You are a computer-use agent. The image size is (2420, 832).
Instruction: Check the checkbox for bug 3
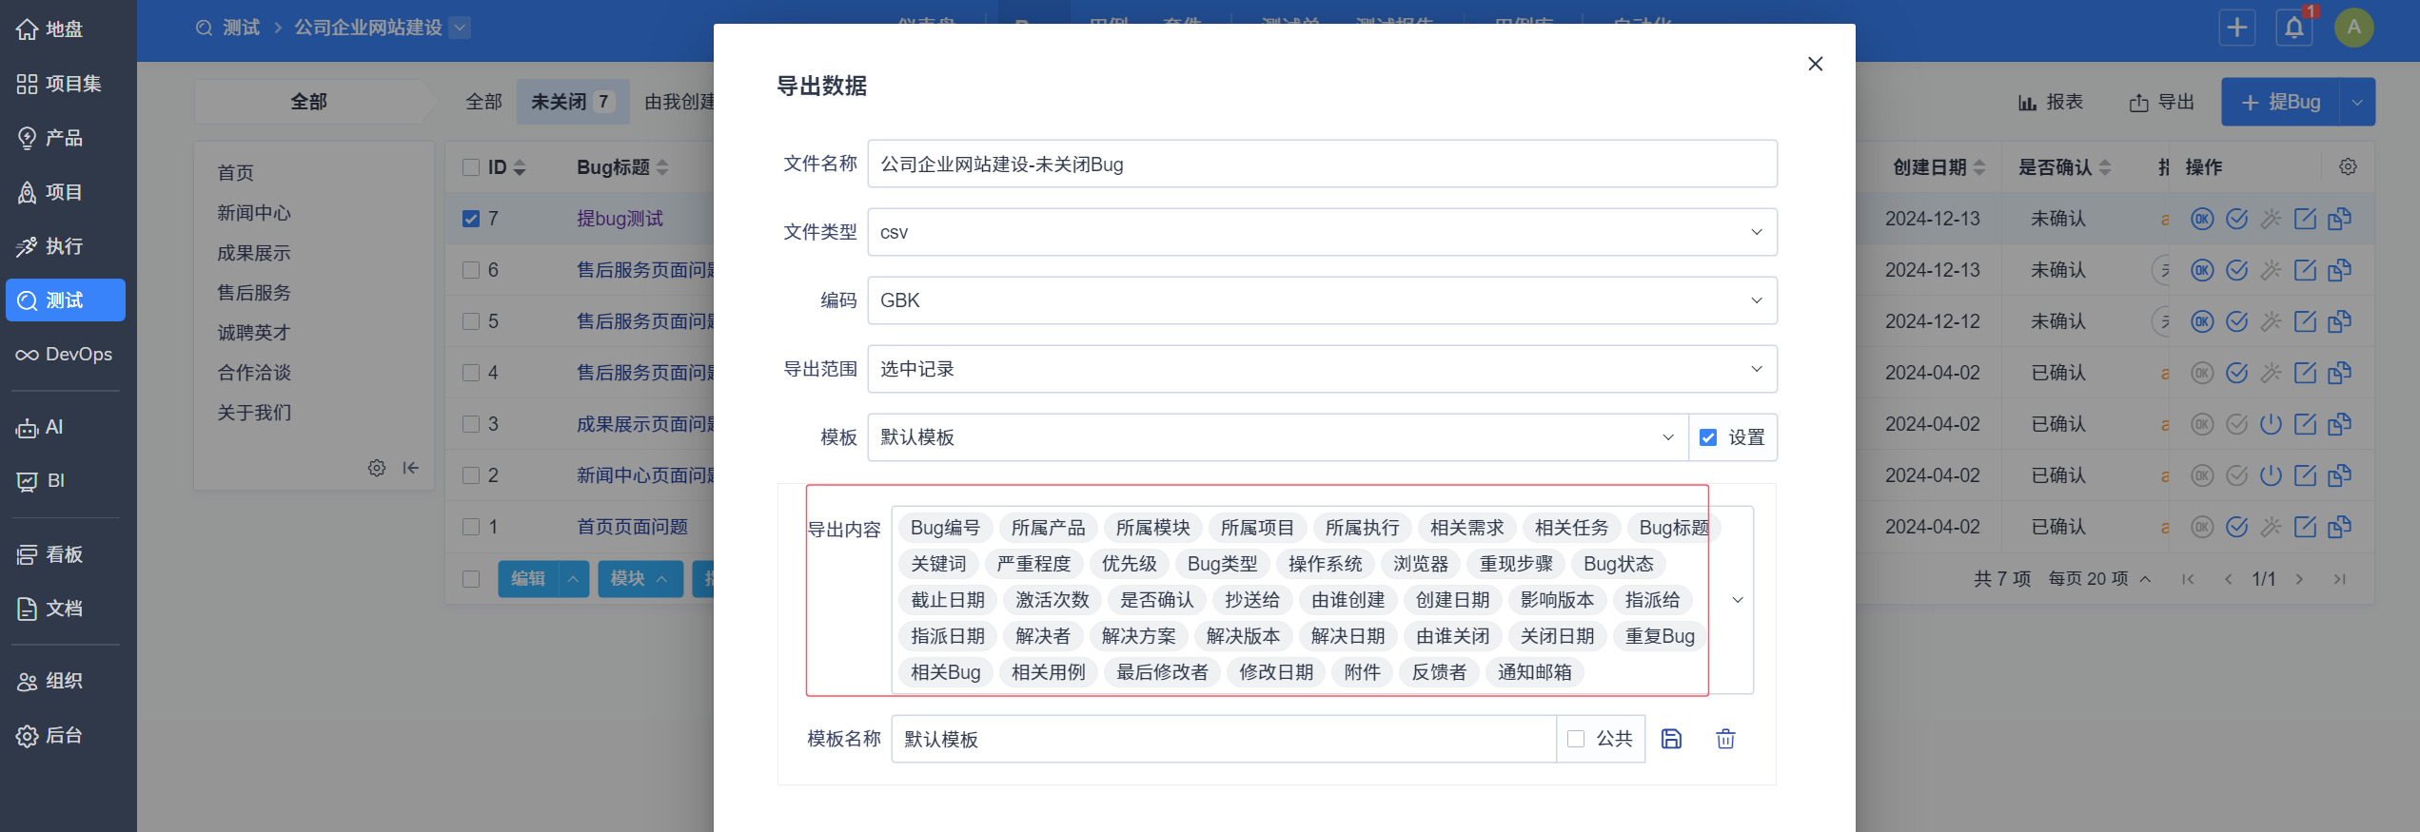pos(471,424)
